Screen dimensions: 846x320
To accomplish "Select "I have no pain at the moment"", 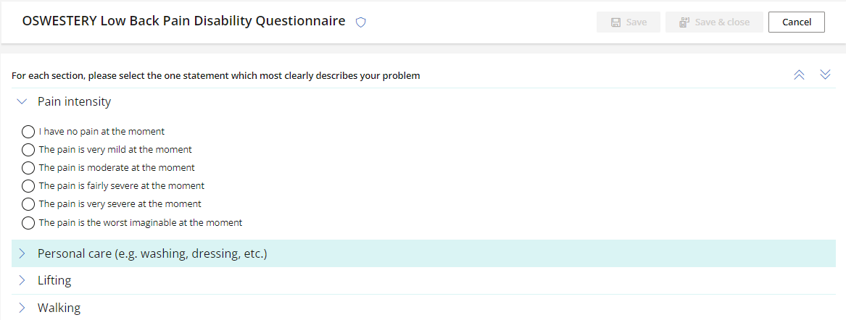I will (28, 132).
